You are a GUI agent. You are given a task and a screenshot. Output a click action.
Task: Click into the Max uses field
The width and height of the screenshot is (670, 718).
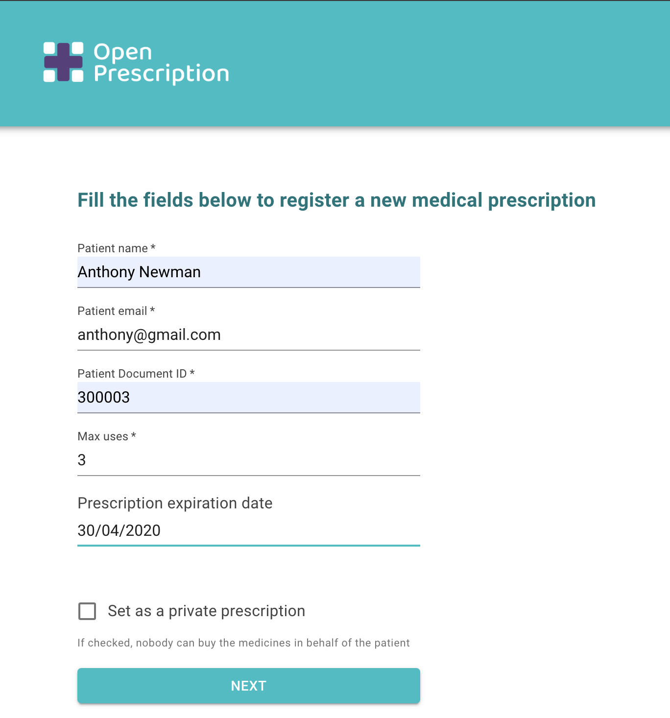249,460
